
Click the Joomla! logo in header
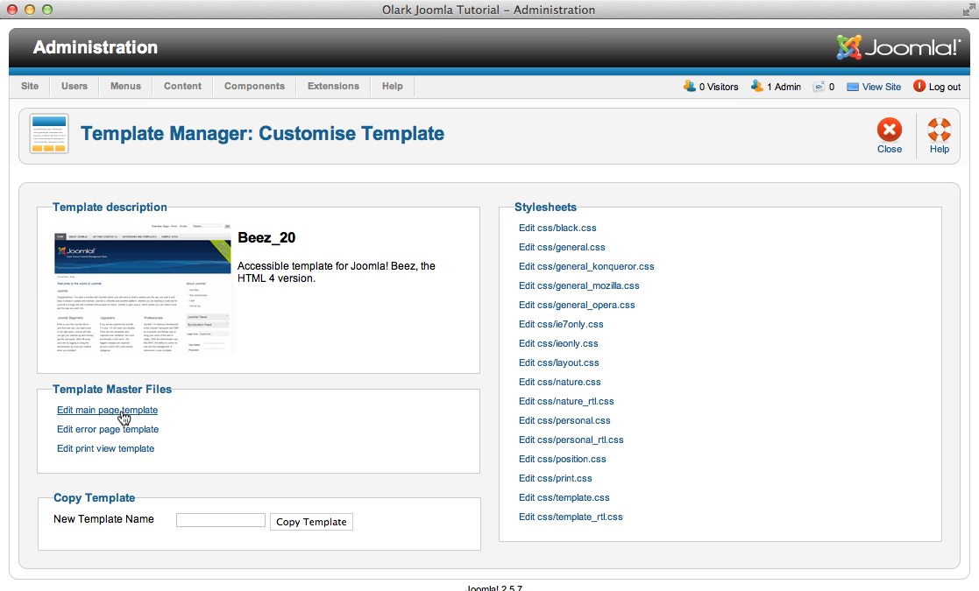click(x=898, y=48)
